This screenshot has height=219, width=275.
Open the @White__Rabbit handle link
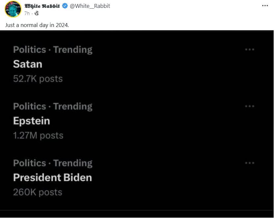[x=90, y=6]
